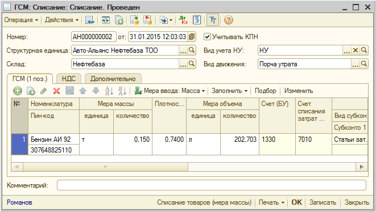376x212 pixels.
Task: Clear the Вид учета НУ field
Action: coord(356,50)
